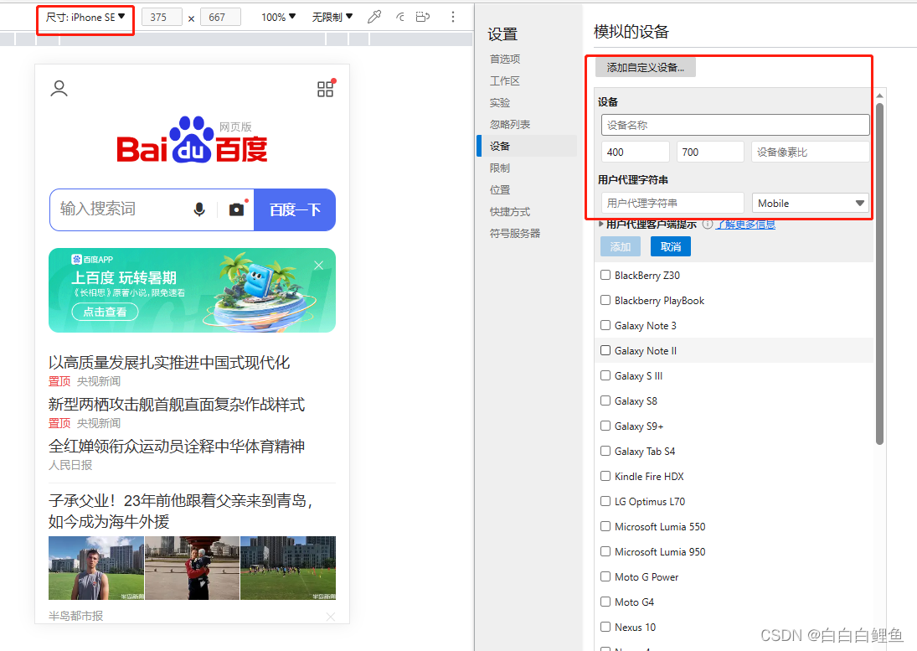Open the 尺寸: iPhone SE device dropdown
Screen dimensions: 917x651
pyautogui.click(x=85, y=18)
